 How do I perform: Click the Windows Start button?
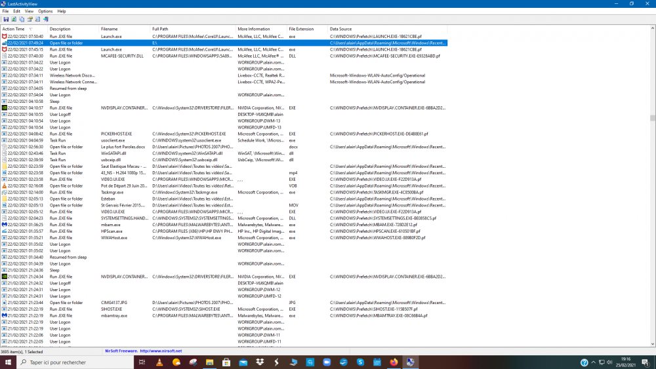coord(8,362)
